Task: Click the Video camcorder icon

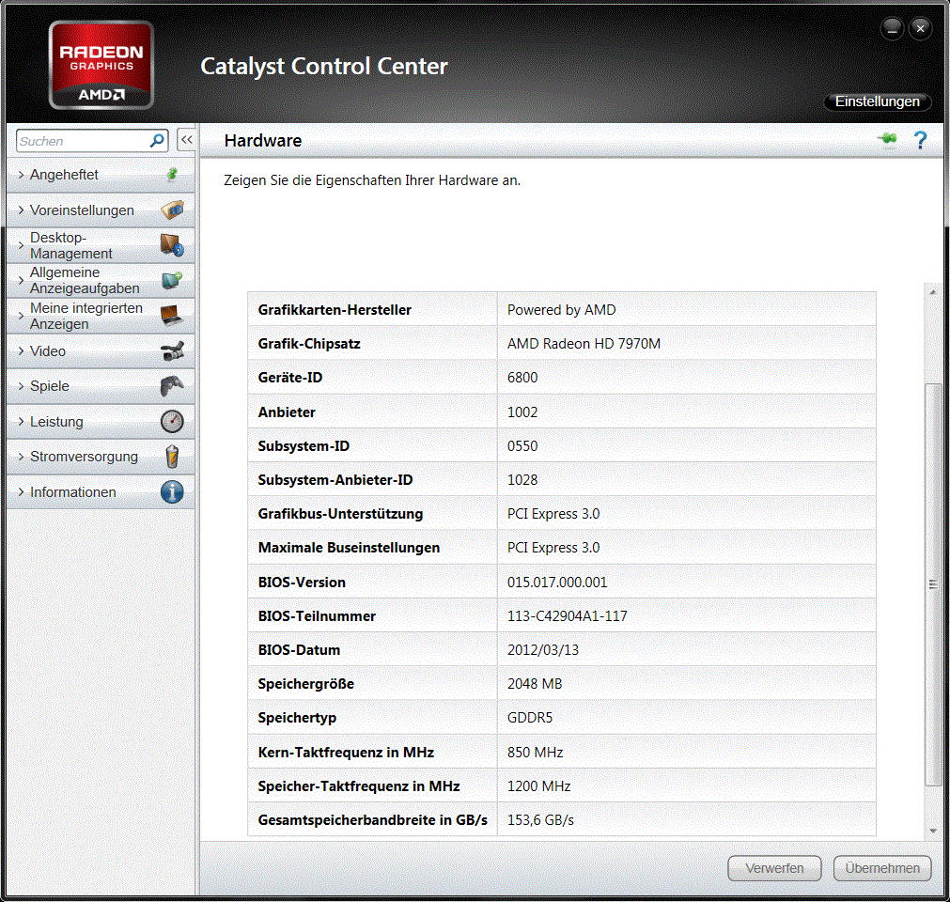Action: [172, 350]
